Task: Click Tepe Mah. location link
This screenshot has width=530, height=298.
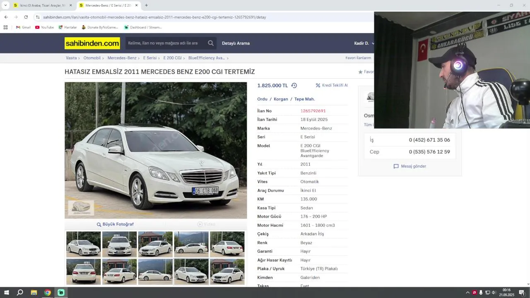Action: [x=305, y=99]
